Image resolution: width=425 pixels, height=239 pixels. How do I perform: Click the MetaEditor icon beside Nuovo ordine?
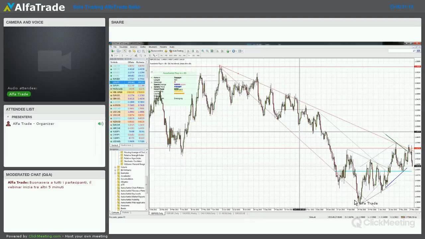point(166,51)
